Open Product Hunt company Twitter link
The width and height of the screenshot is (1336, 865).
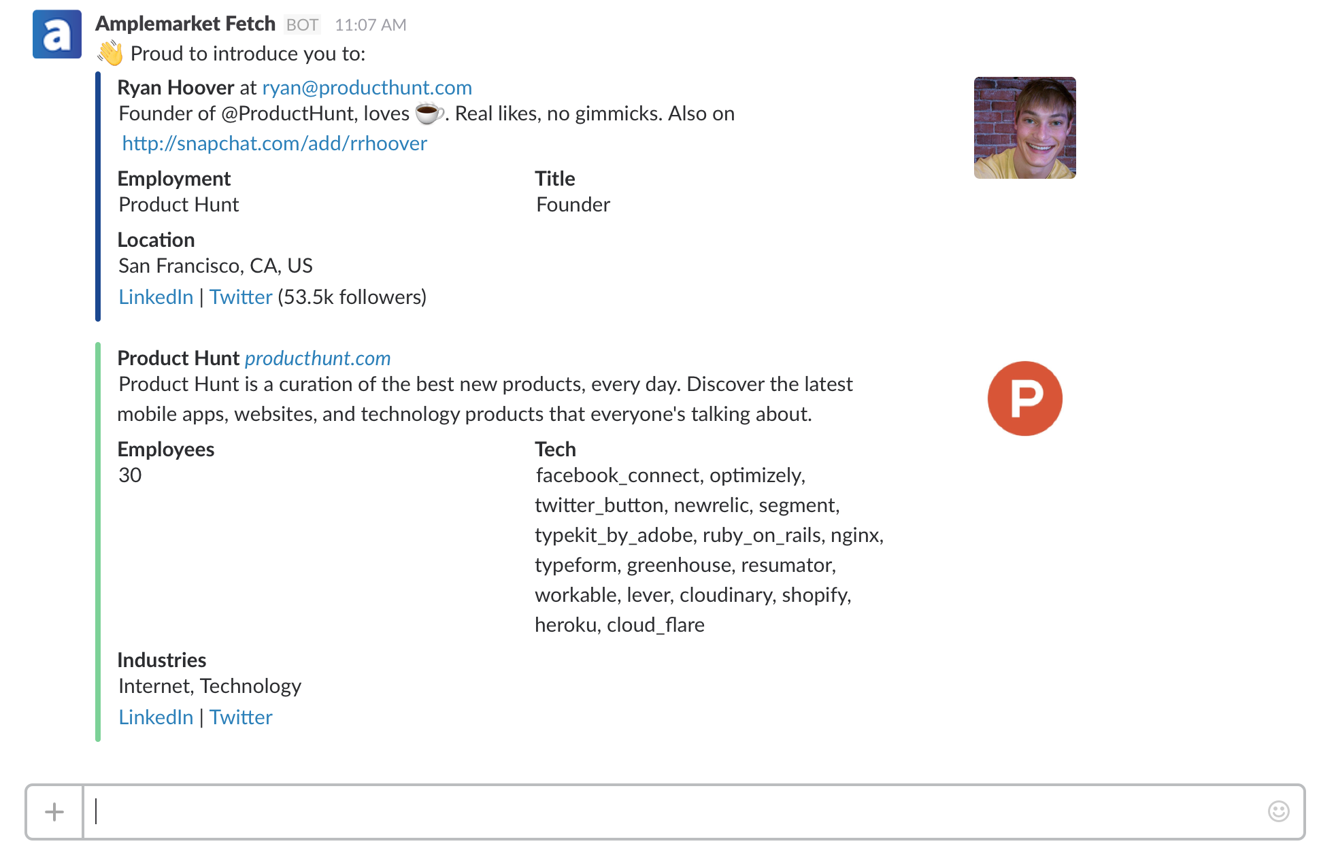click(x=241, y=717)
